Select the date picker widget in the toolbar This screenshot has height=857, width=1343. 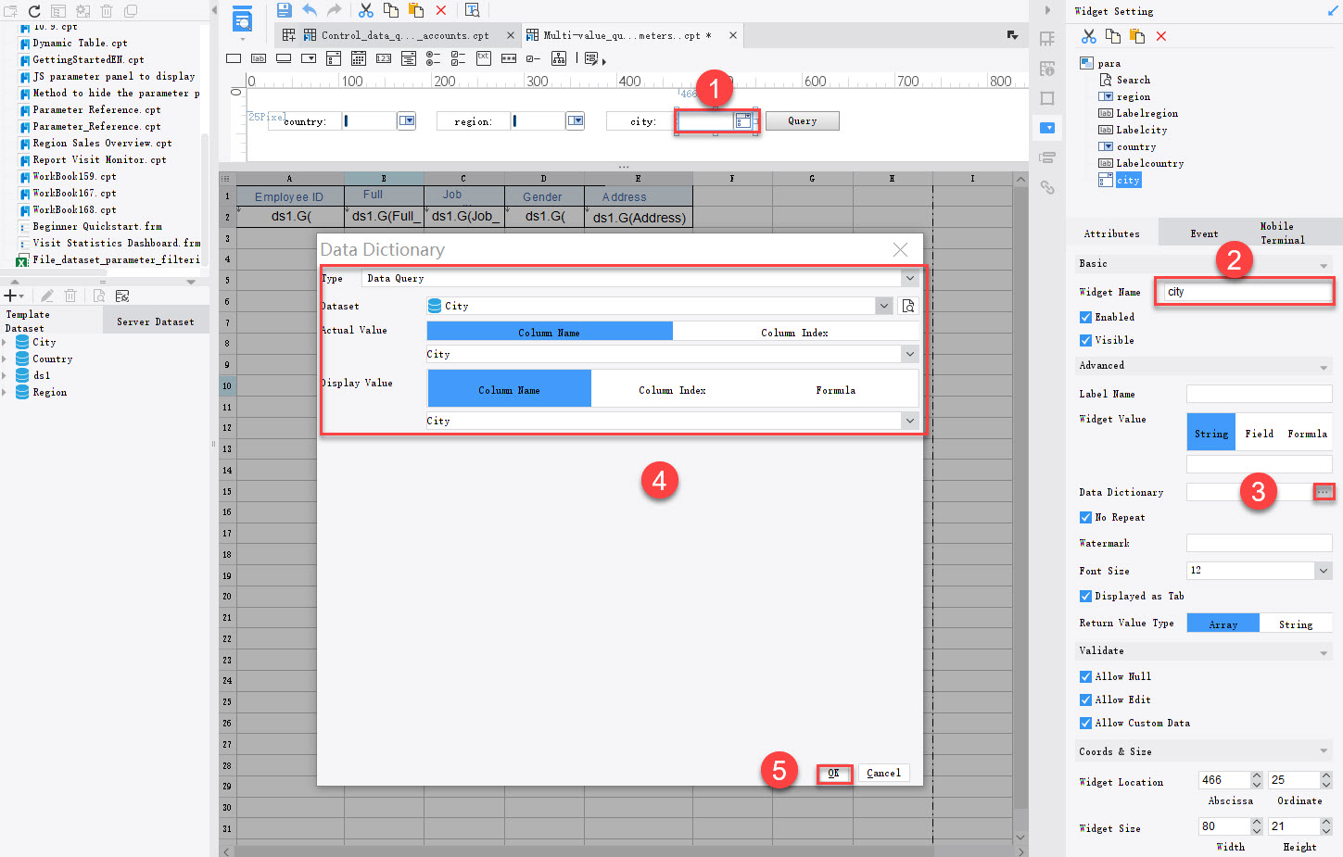click(359, 57)
